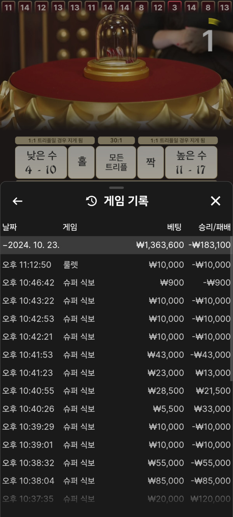The height and width of the screenshot is (517, 233).
Task: Click the 날짜 column header
Action: click(10, 227)
